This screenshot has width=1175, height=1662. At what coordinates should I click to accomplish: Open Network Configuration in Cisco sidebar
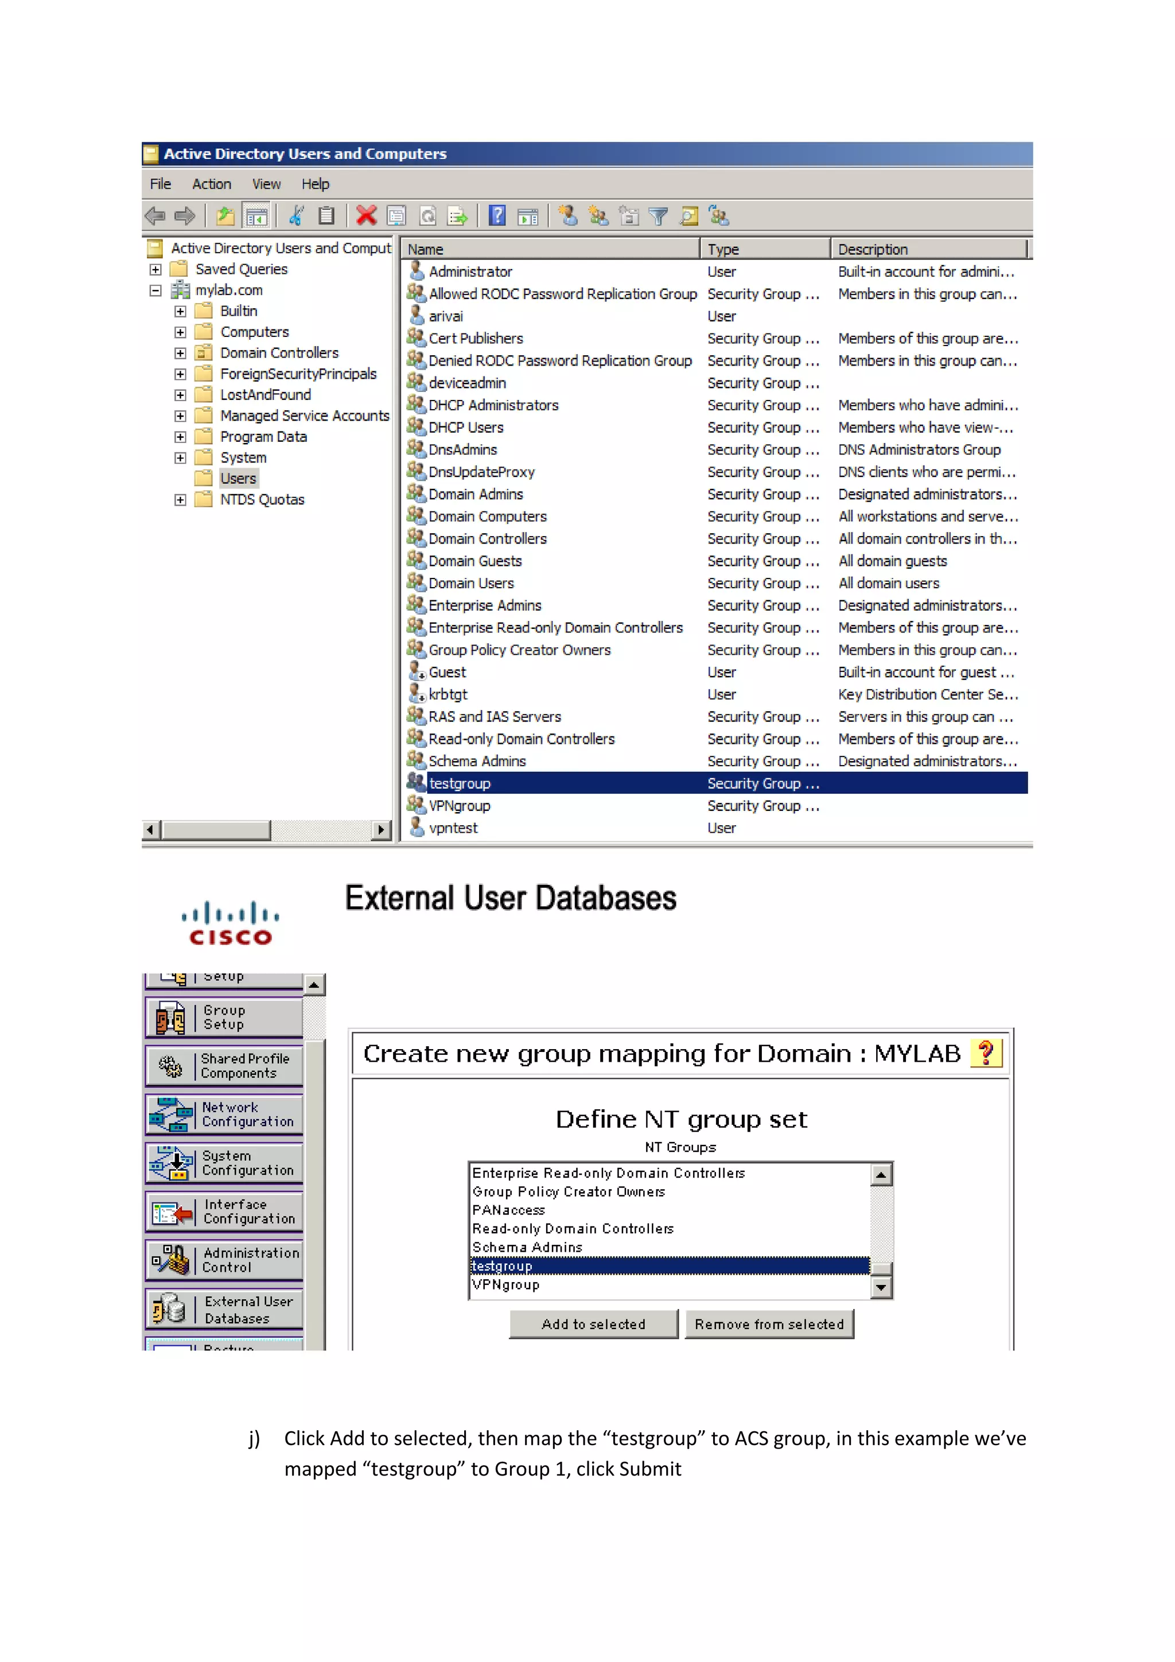coord(224,1115)
